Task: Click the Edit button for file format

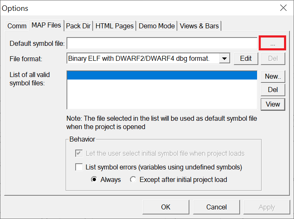Action: click(246, 59)
